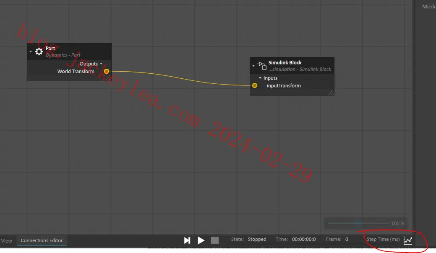The width and height of the screenshot is (436, 253).
Task: Select the yellow connection wire
Action: 180,78
